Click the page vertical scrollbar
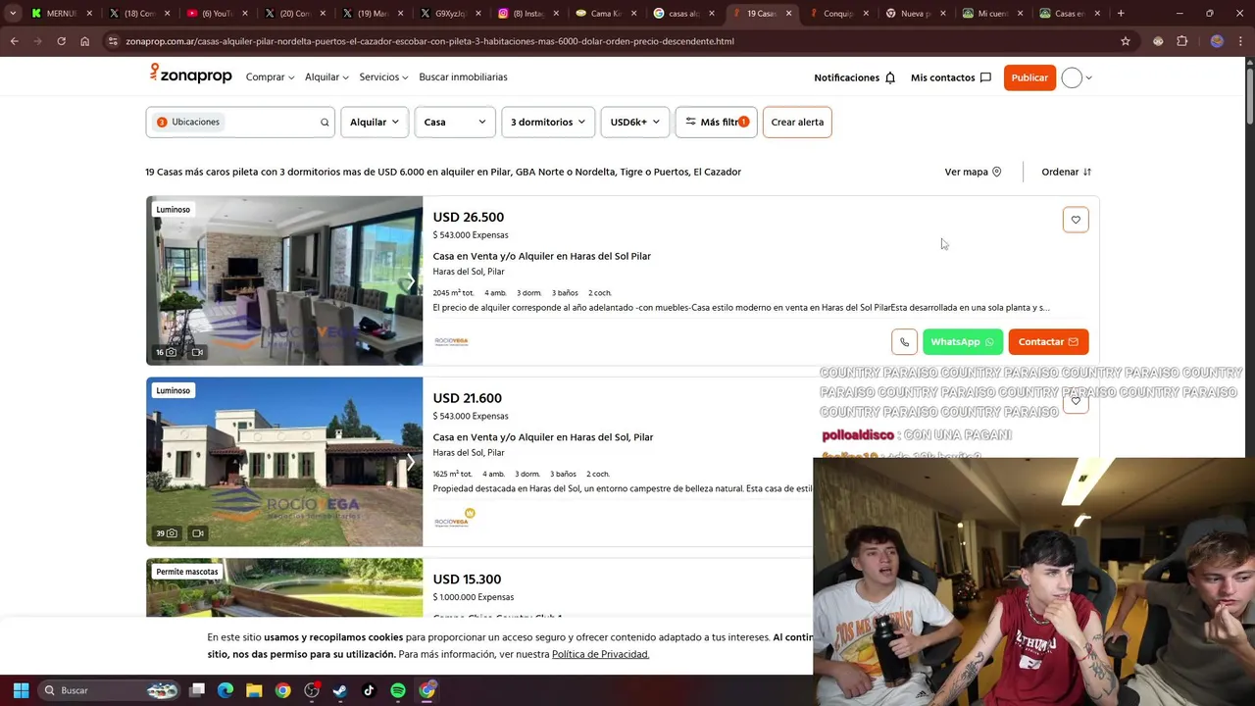This screenshot has height=706, width=1255. click(x=1249, y=98)
